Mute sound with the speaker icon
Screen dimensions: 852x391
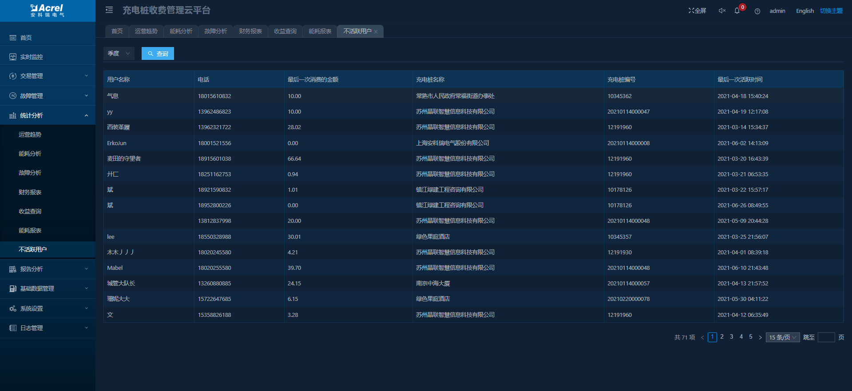(722, 11)
